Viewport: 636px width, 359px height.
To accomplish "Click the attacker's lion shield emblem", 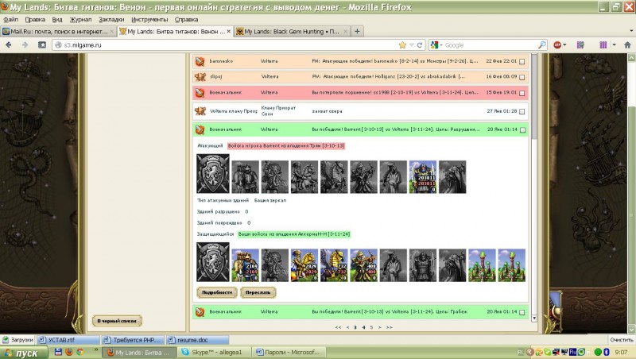I will pos(213,176).
